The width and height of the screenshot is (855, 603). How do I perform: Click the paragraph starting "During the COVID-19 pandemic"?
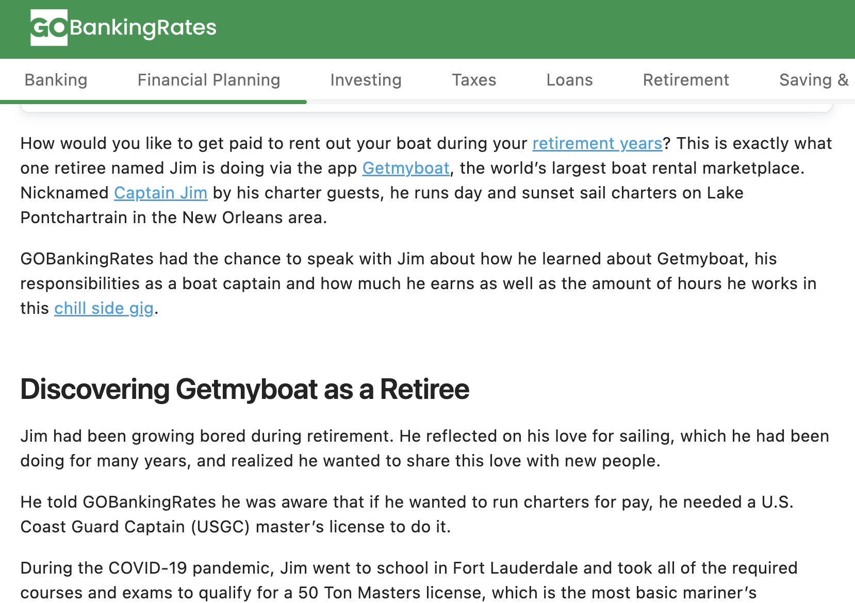pyautogui.click(x=408, y=580)
